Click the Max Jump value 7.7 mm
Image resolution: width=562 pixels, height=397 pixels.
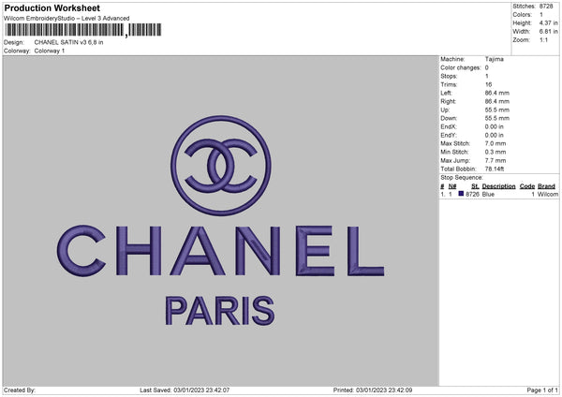coord(495,160)
